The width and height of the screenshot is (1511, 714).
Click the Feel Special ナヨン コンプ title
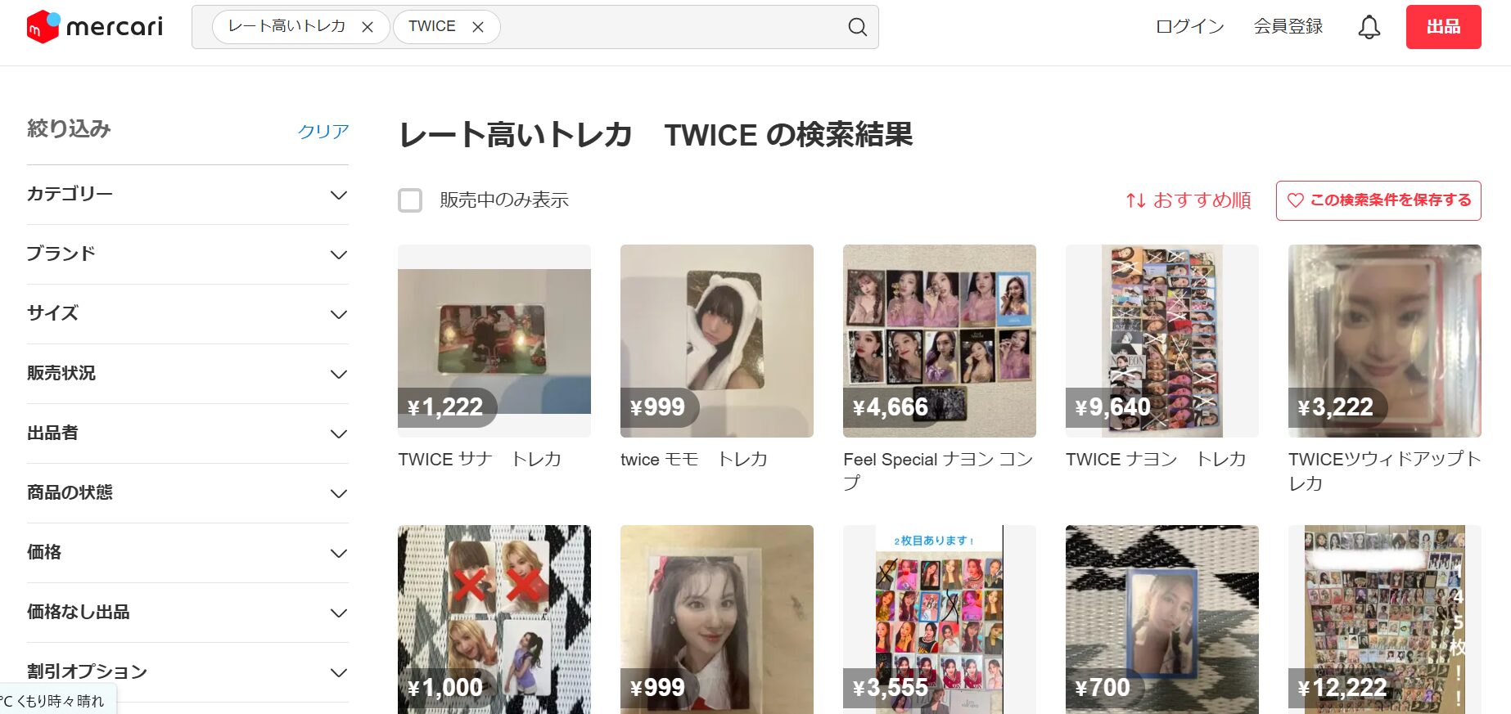point(938,471)
